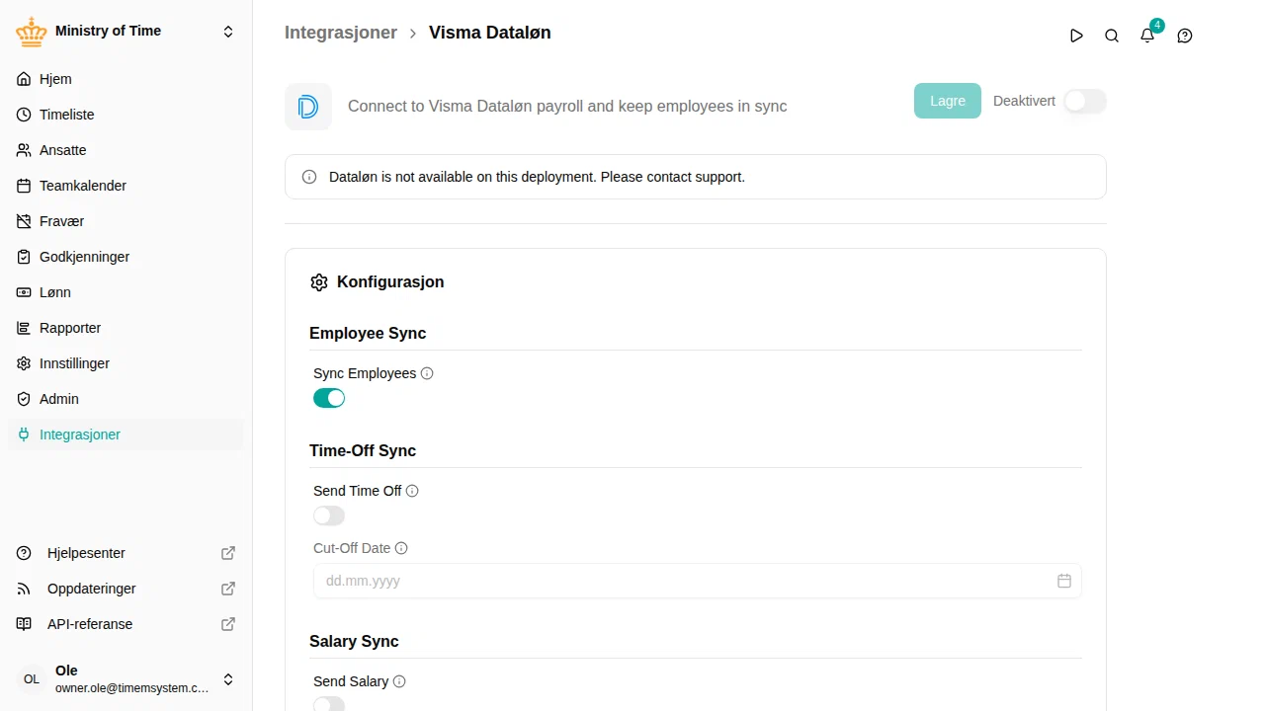The width and height of the screenshot is (1265, 711).
Task: Click the crown logo icon
Action: (32, 32)
